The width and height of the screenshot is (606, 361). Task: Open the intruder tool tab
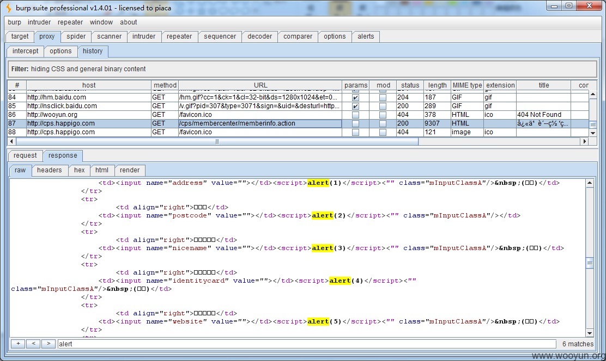pos(144,36)
